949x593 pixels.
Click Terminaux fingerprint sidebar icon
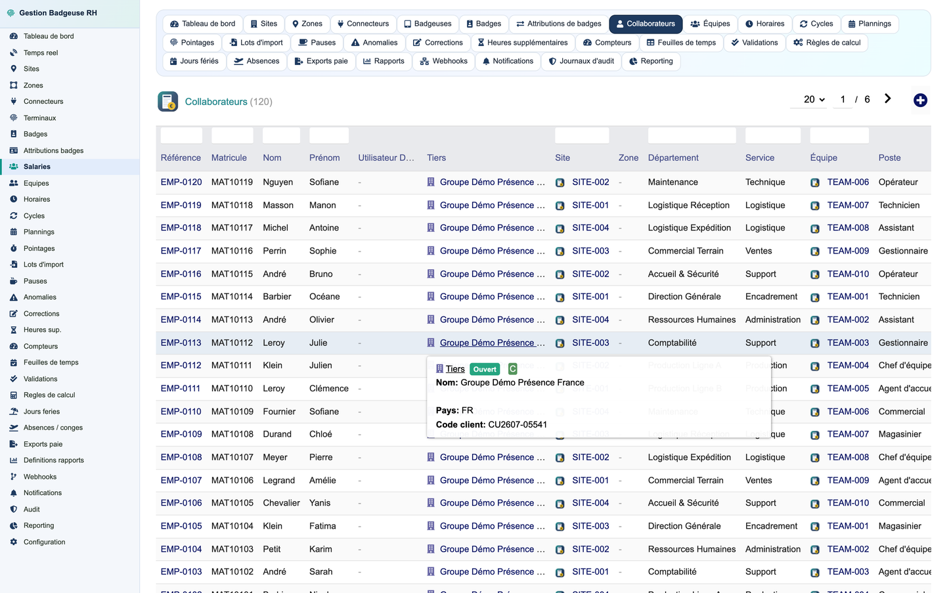[13, 118]
